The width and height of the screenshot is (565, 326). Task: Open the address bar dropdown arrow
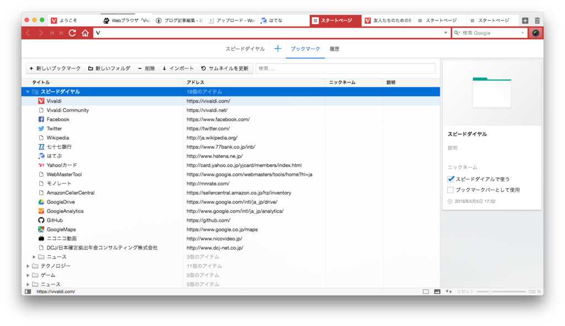(445, 33)
